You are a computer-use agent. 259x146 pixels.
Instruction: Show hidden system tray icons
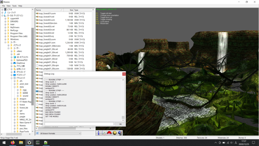tap(216, 143)
